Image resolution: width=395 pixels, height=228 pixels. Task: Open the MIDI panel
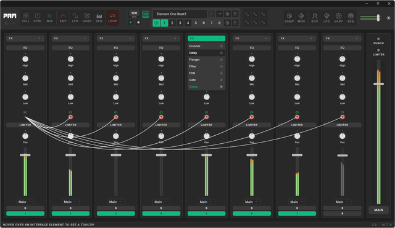pos(301,18)
